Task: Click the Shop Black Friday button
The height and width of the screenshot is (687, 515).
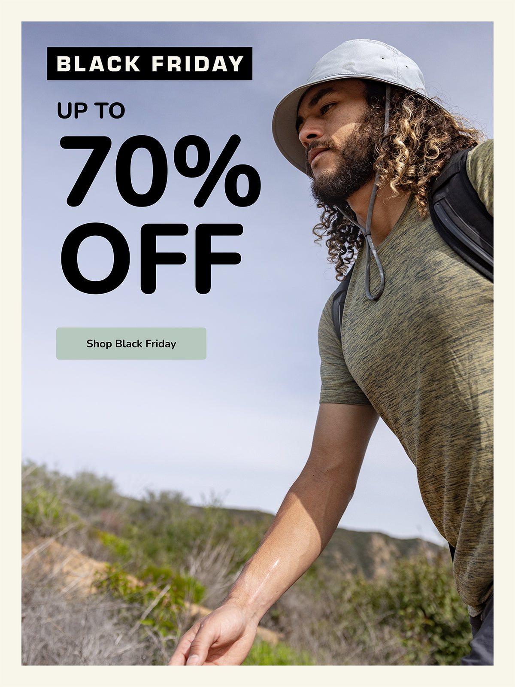Action: [131, 343]
